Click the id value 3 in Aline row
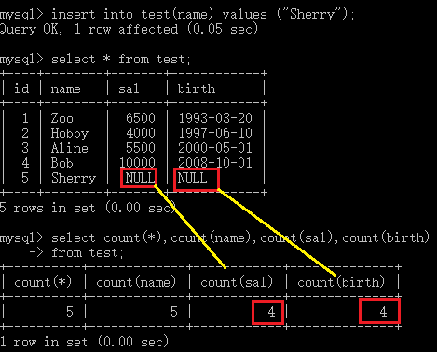The height and width of the screenshot is (352, 437). 25,148
